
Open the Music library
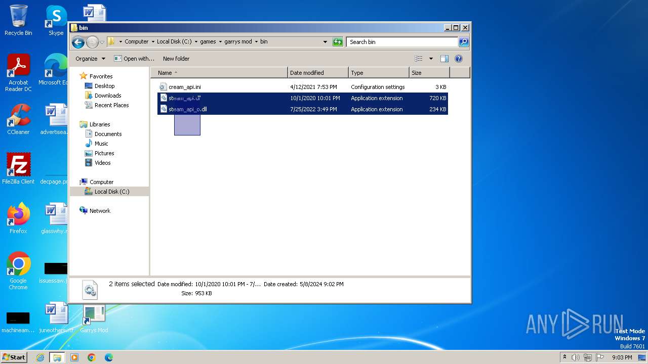tap(101, 144)
